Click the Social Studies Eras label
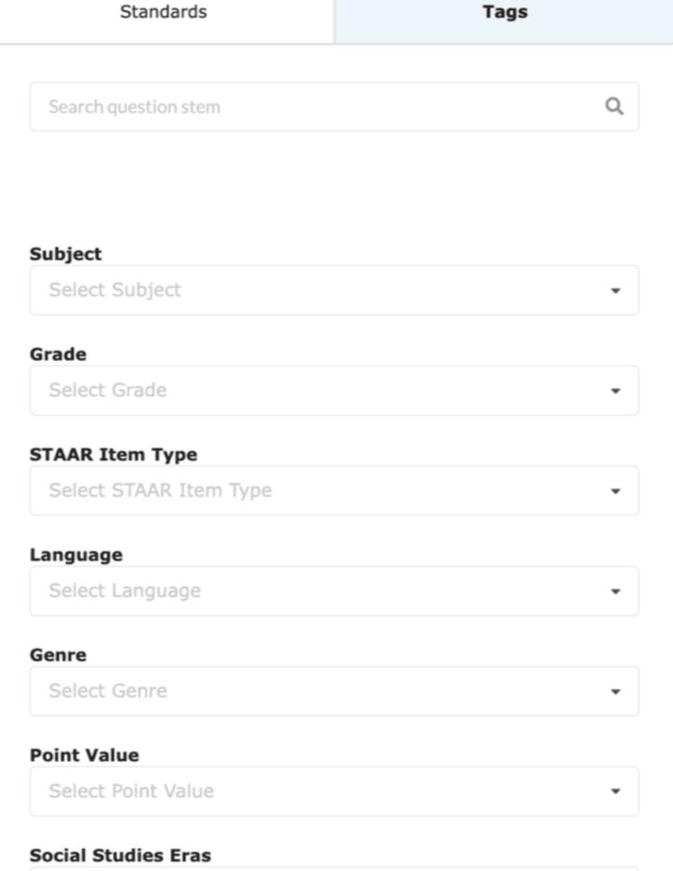673x871 pixels. pyautogui.click(x=120, y=855)
